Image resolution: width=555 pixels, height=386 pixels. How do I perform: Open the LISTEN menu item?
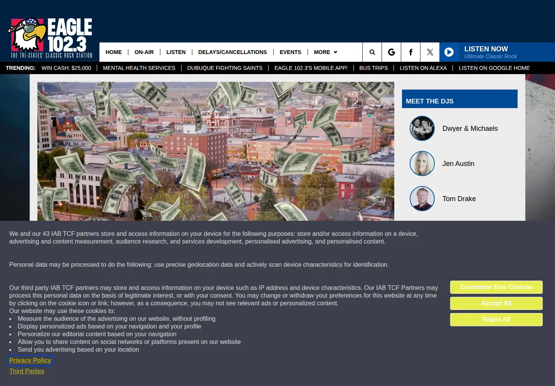176,52
